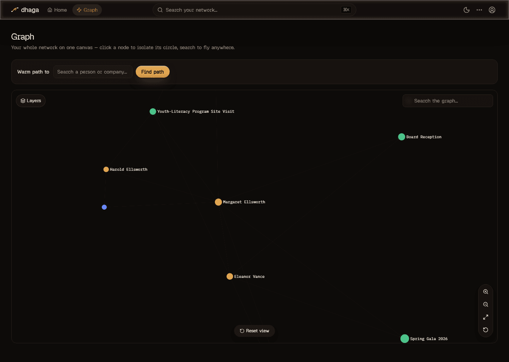Click the Find path button
The width and height of the screenshot is (509, 362).
point(153,72)
